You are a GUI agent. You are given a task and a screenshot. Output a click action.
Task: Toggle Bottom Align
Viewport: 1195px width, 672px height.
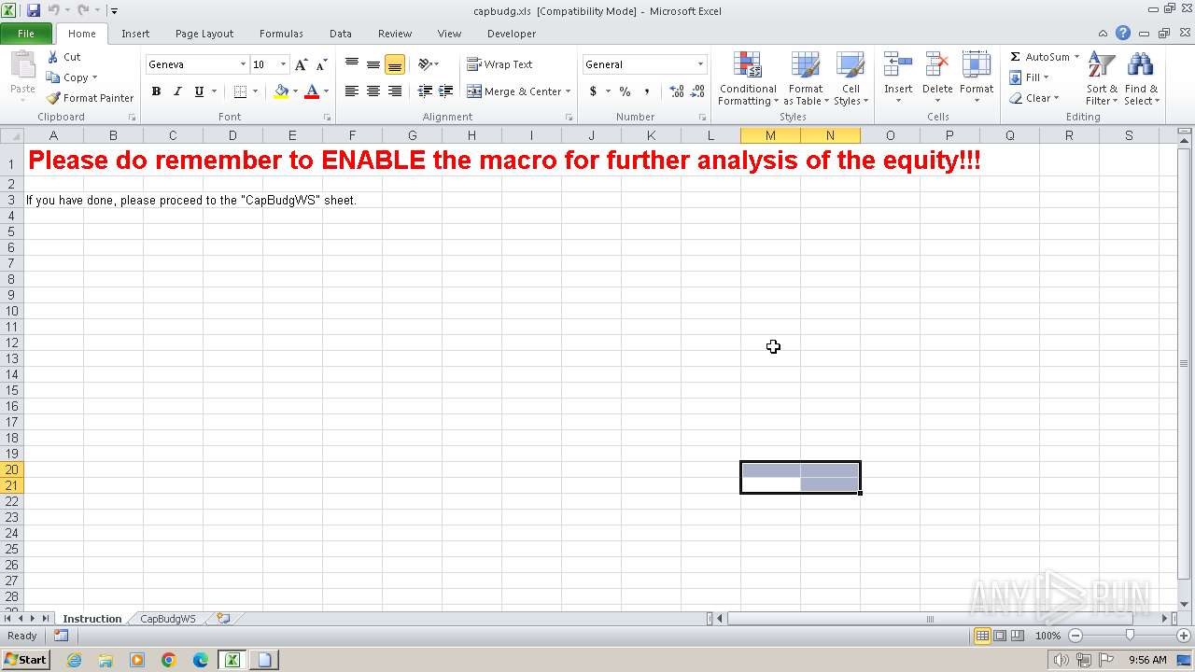coord(395,64)
